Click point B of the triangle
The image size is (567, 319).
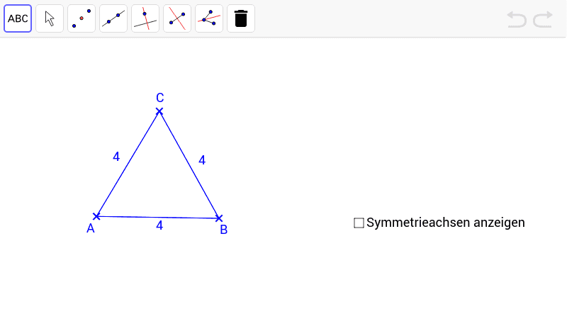tap(219, 218)
